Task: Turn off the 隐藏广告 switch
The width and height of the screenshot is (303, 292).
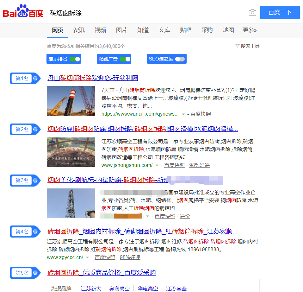Action: click(125, 59)
